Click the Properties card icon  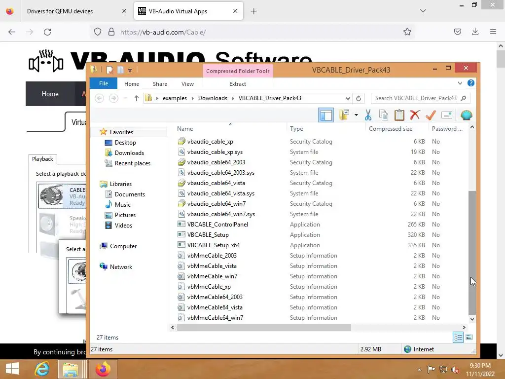coord(447,115)
